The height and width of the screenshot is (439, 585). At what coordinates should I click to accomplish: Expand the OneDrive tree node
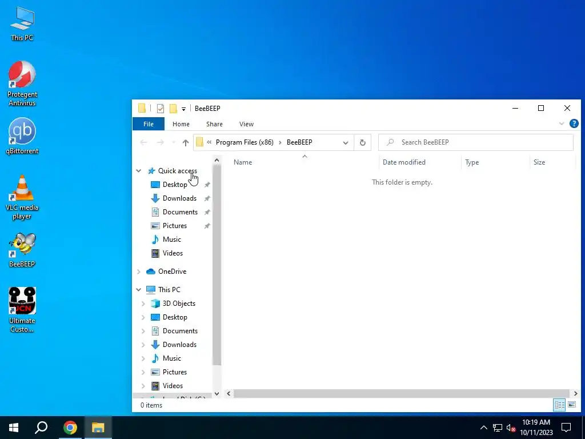point(139,272)
